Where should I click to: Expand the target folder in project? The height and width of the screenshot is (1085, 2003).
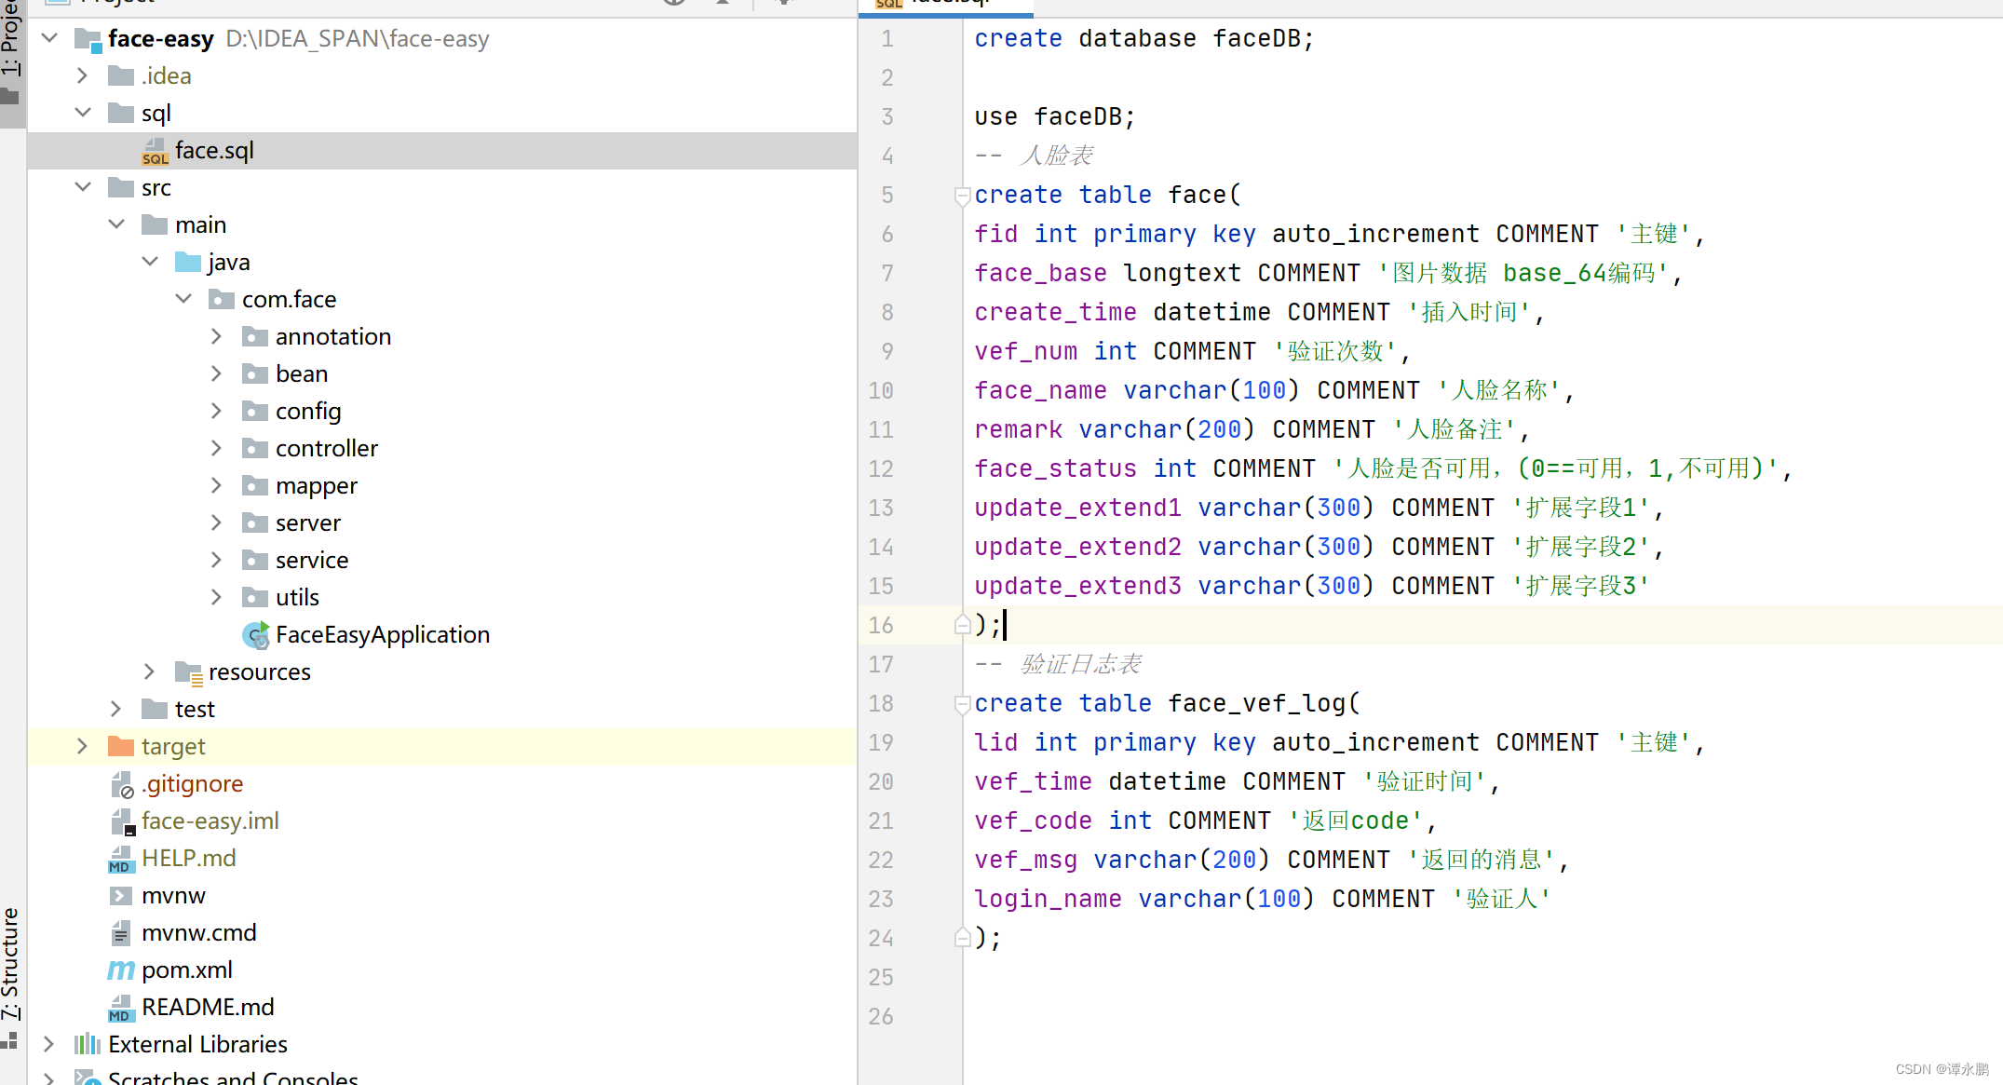84,746
